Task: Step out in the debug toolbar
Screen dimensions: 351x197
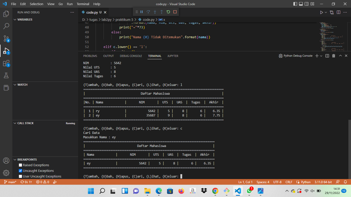Action: 162,12
